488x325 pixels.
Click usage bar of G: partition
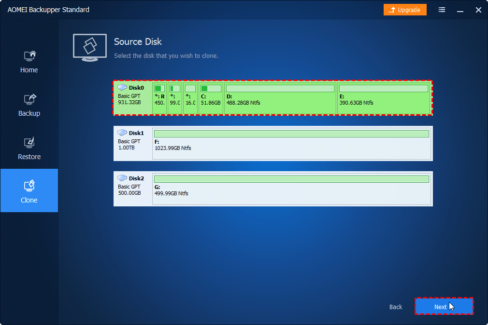tap(291, 179)
